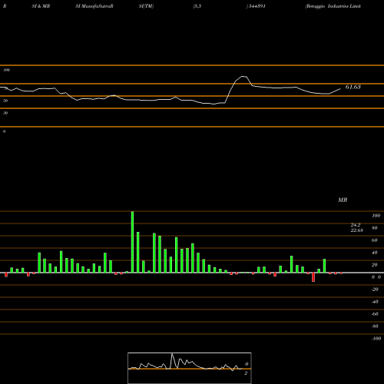
Task: Click the RSI value 61.63 label
Action: pos(353,87)
